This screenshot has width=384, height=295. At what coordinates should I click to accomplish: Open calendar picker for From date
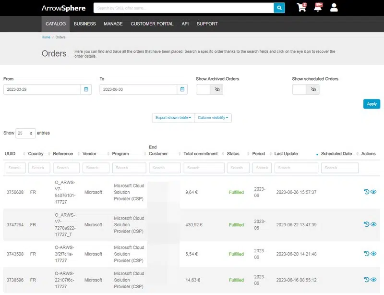[x=86, y=89]
